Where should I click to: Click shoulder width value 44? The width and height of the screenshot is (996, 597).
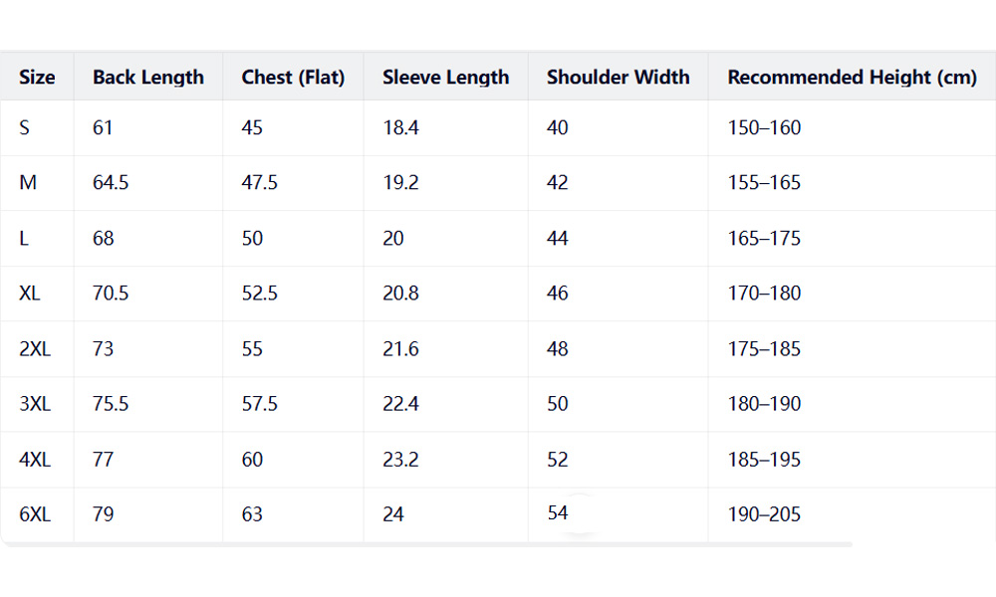point(558,239)
